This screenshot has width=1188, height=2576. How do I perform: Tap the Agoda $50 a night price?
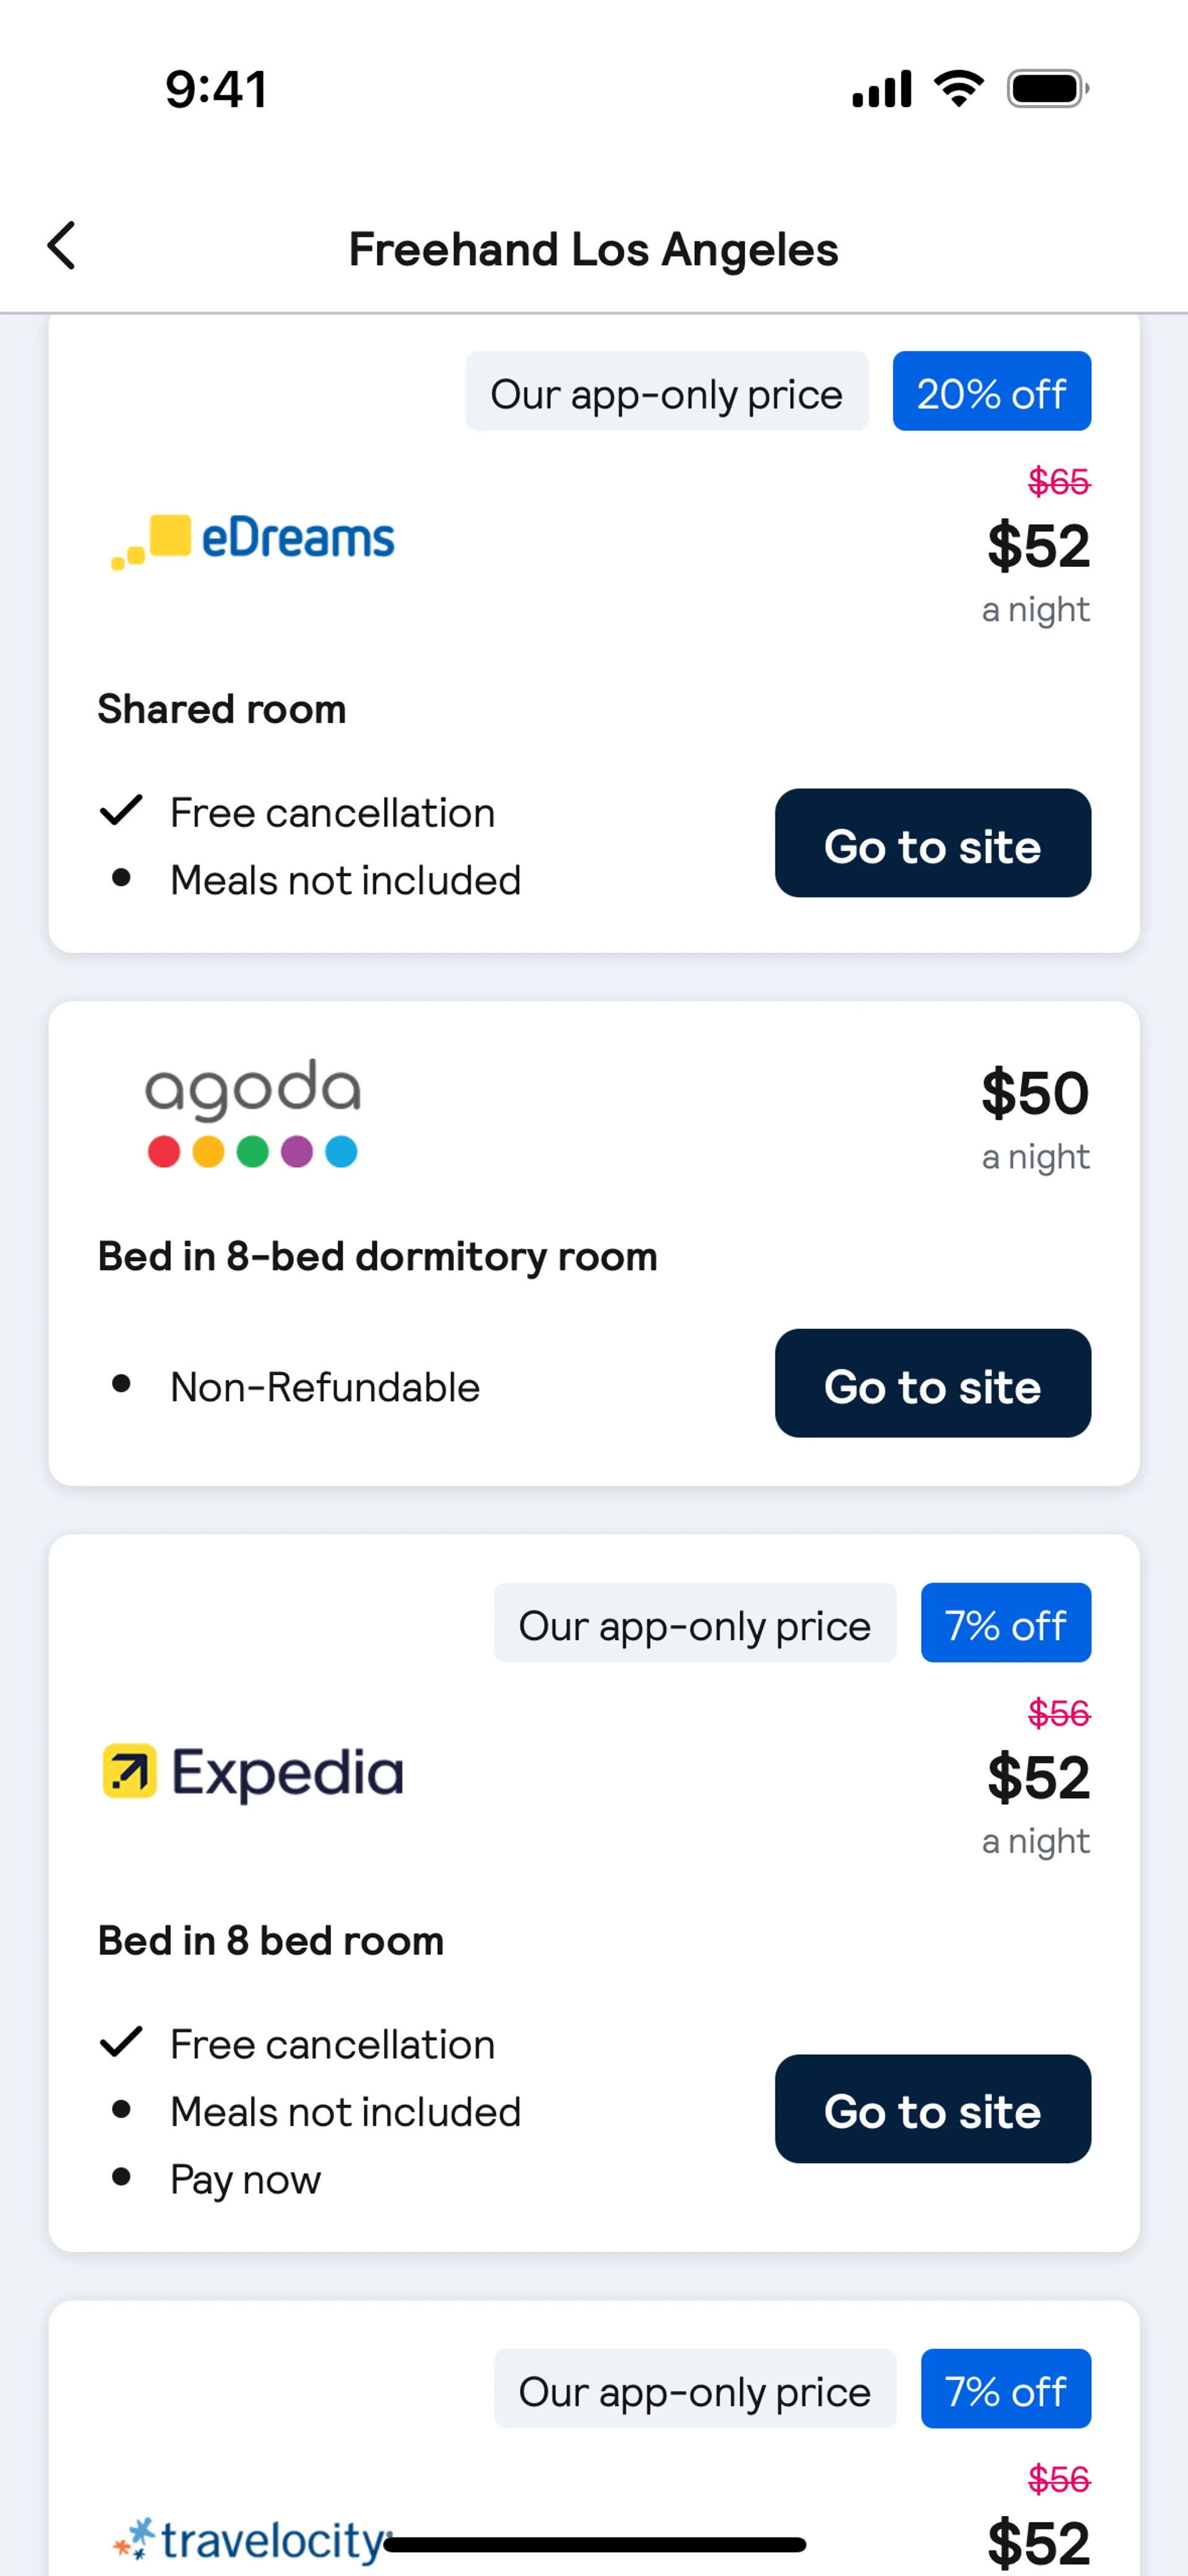point(1034,1115)
